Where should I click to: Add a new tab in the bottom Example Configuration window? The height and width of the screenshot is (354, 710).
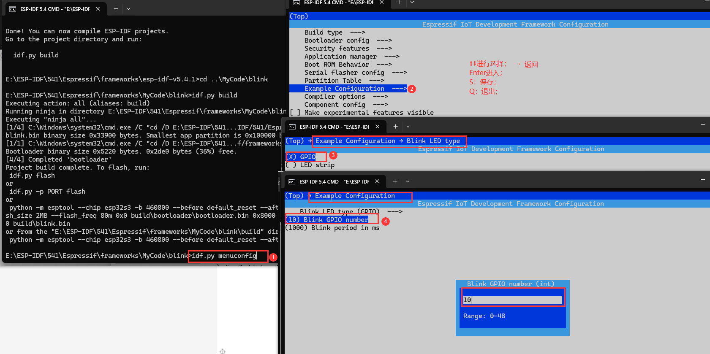pyautogui.click(x=395, y=181)
